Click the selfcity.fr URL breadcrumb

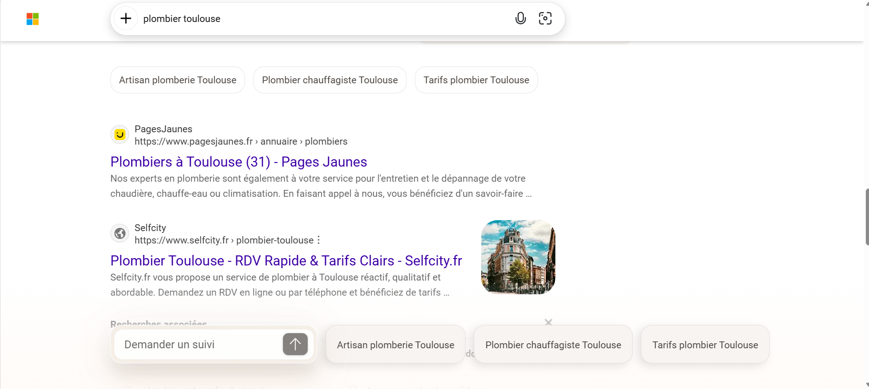[x=224, y=240]
